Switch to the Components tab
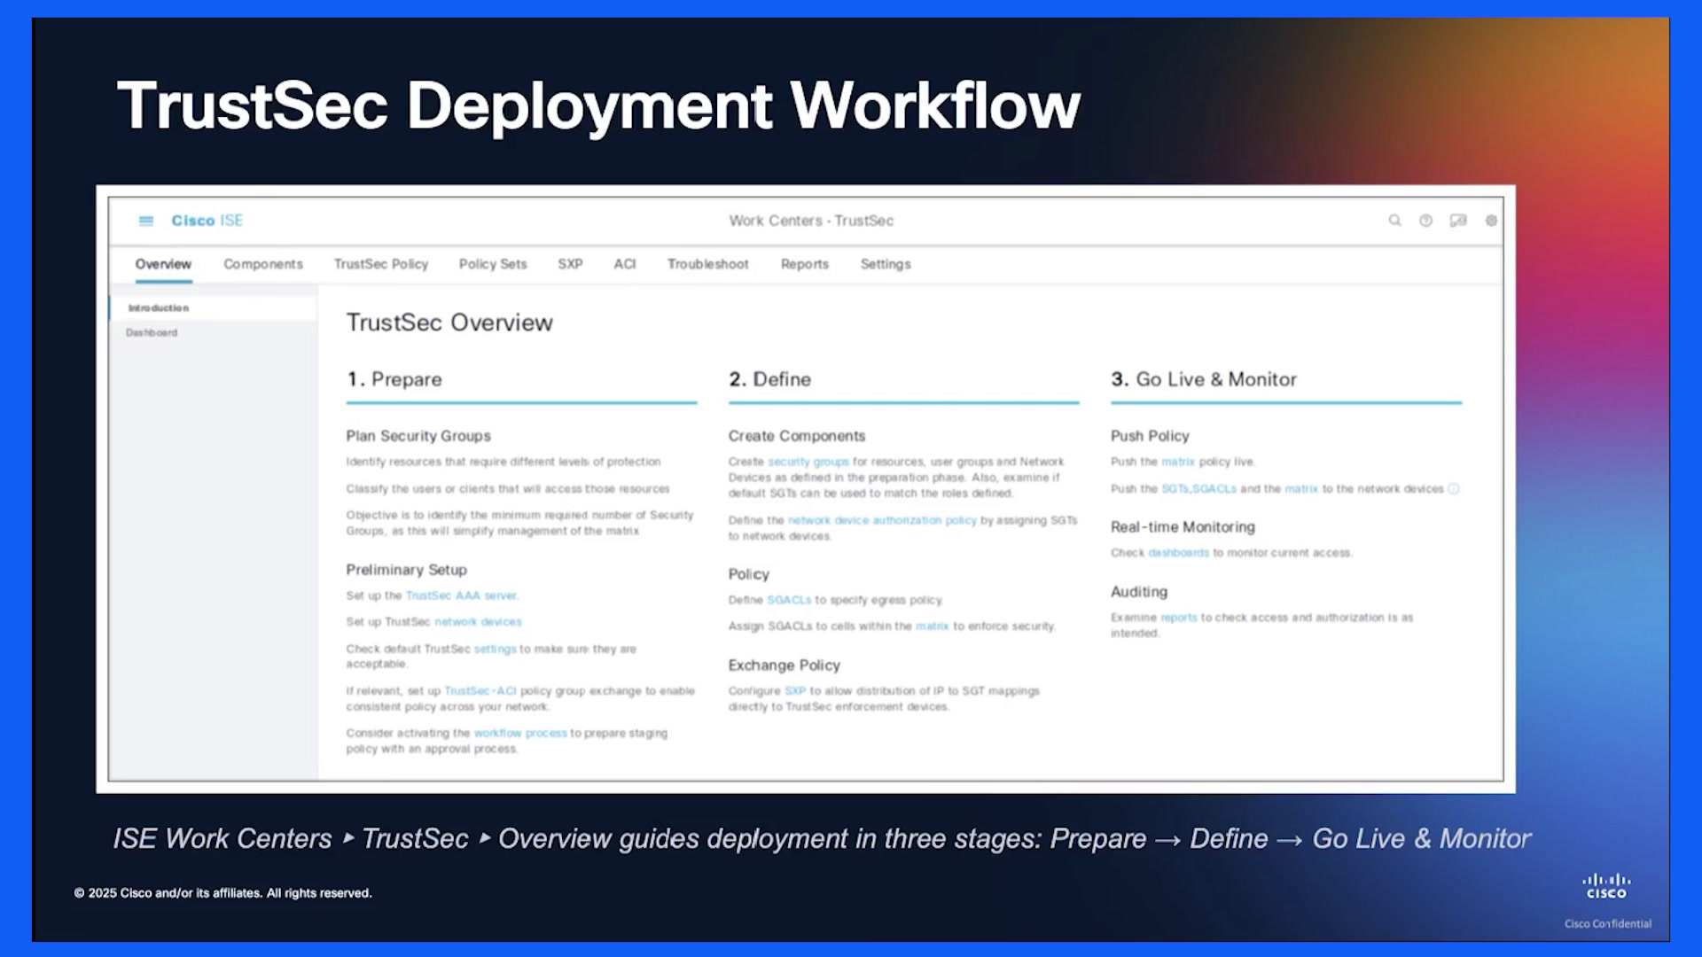 pos(263,264)
